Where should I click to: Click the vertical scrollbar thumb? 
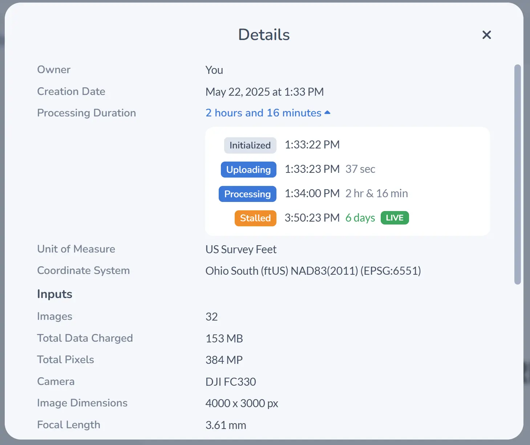[518, 174]
